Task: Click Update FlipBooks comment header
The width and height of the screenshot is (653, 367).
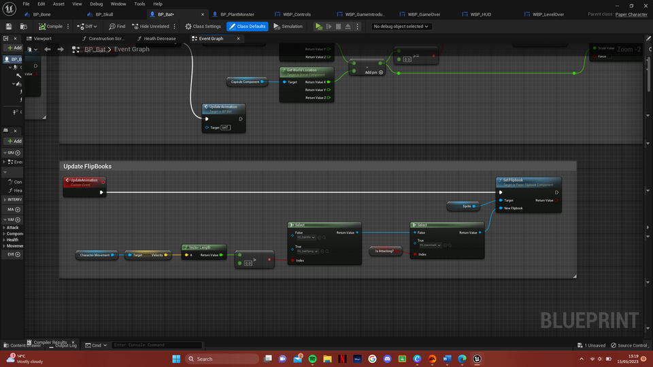Action: coord(318,166)
